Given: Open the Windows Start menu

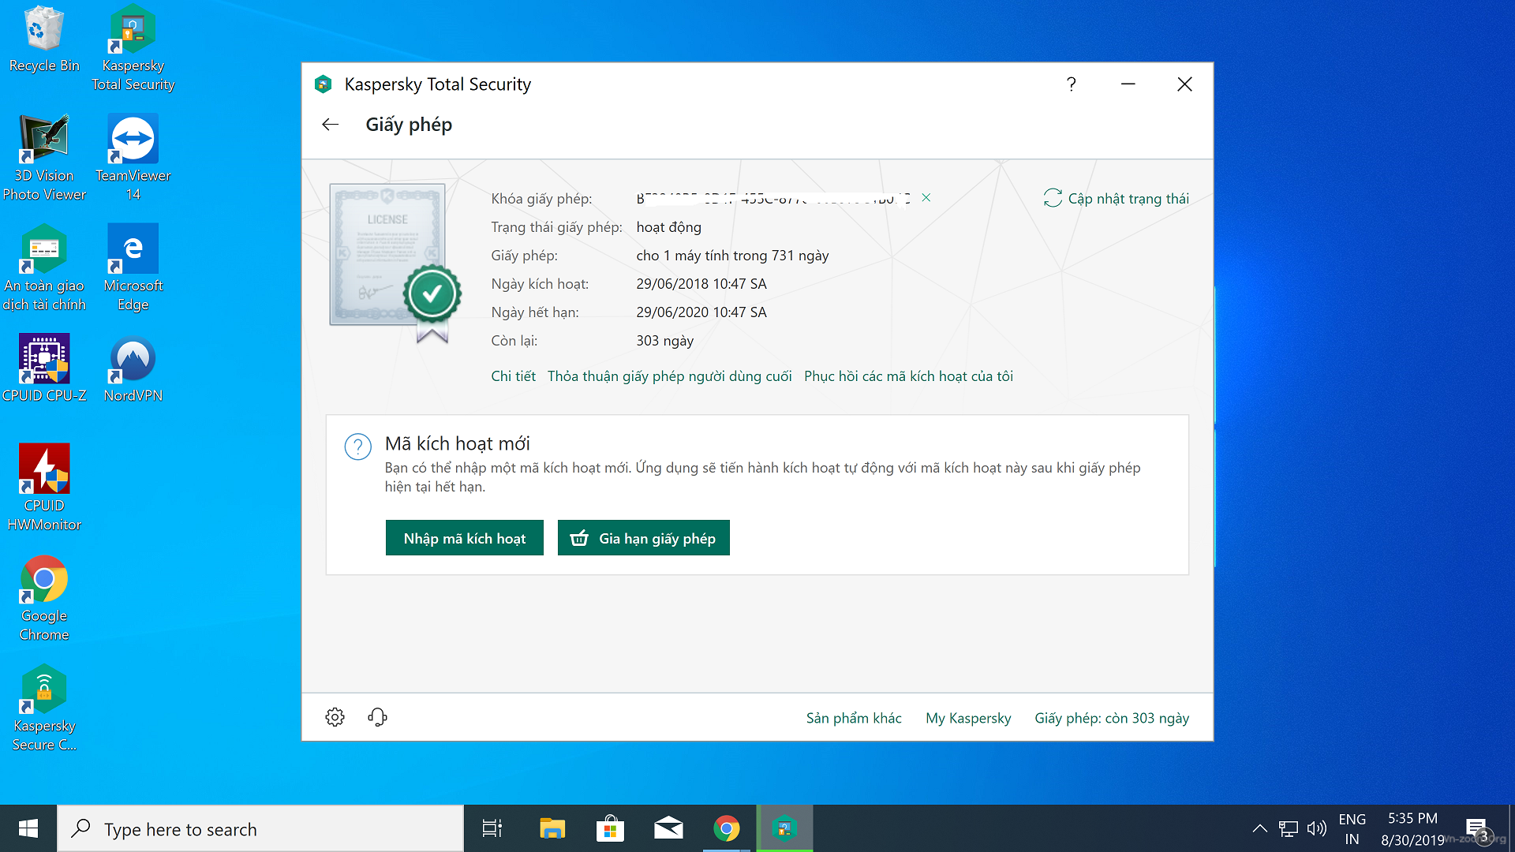Looking at the screenshot, I should click(x=28, y=828).
